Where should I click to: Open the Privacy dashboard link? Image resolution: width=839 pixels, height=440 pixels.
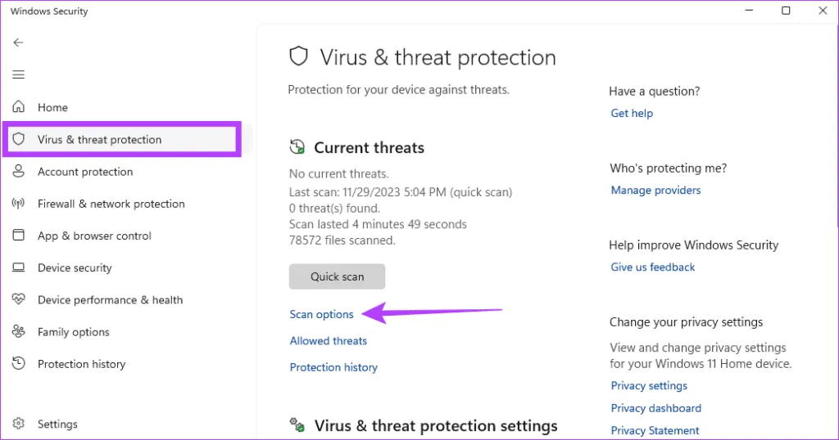[655, 408]
